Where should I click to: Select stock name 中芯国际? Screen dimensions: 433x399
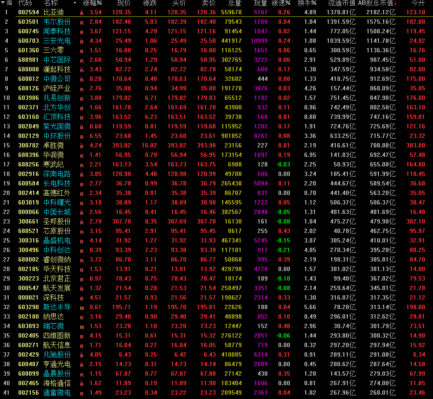[57, 60]
